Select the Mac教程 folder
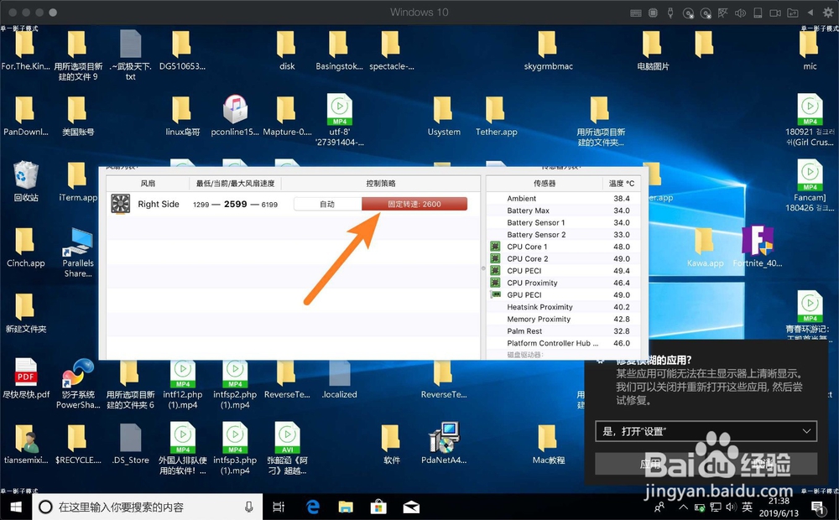This screenshot has height=520, width=839. 549,443
